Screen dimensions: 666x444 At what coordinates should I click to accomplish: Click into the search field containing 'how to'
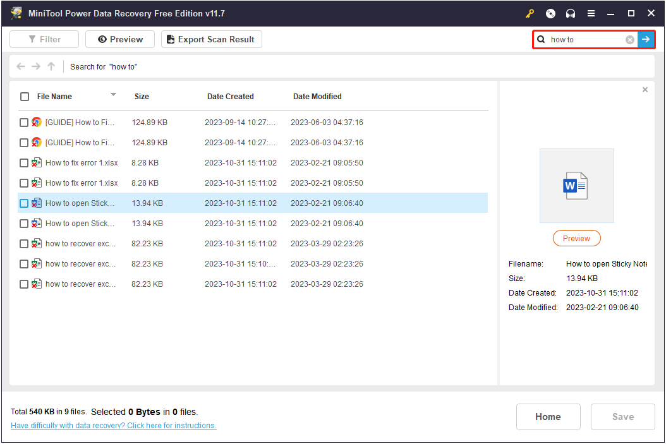coord(584,40)
